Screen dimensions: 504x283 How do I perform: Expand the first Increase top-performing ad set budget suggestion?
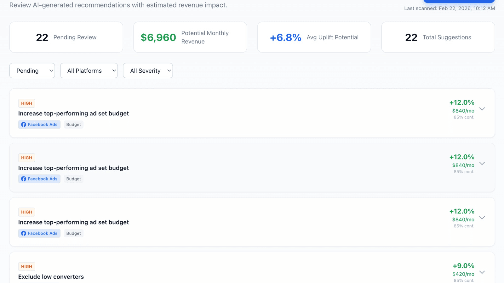click(x=482, y=109)
